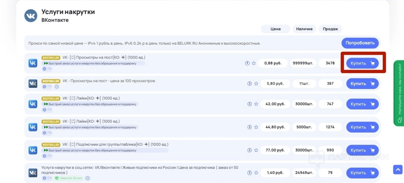404x183 pixels.
Task: Click VK icon of 1,40 руб. row
Action: click(33, 173)
